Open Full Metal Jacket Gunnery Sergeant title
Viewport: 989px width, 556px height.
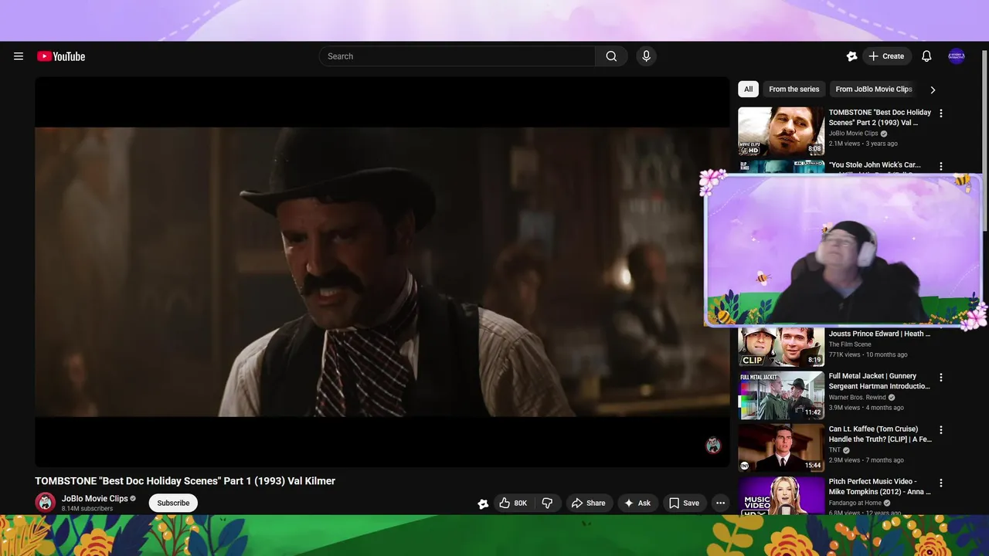pos(879,381)
